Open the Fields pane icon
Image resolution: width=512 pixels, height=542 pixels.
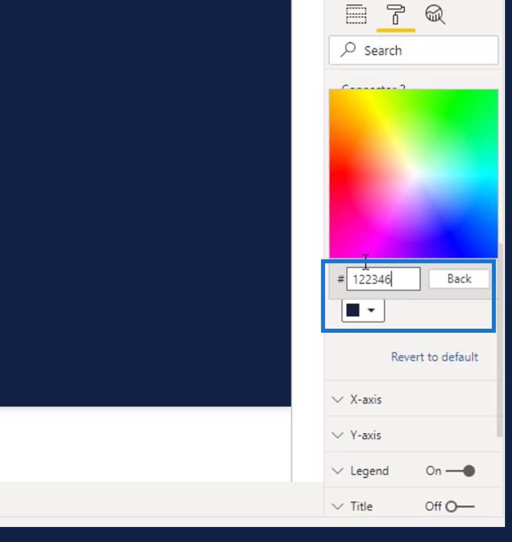tap(356, 14)
